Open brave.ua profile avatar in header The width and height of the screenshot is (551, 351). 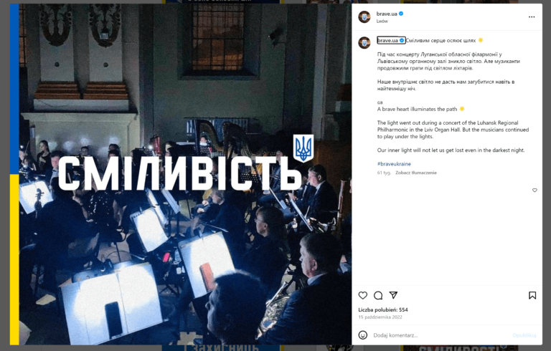(364, 17)
